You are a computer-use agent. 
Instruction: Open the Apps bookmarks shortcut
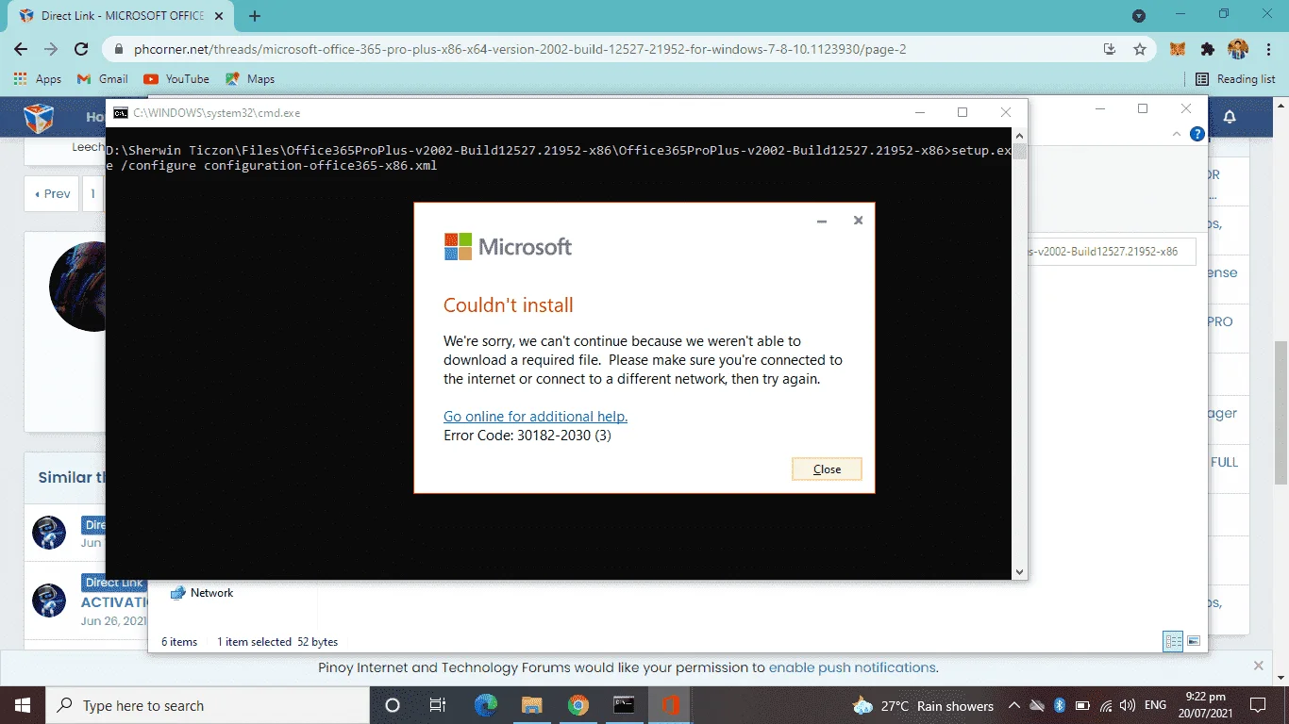[x=38, y=79]
